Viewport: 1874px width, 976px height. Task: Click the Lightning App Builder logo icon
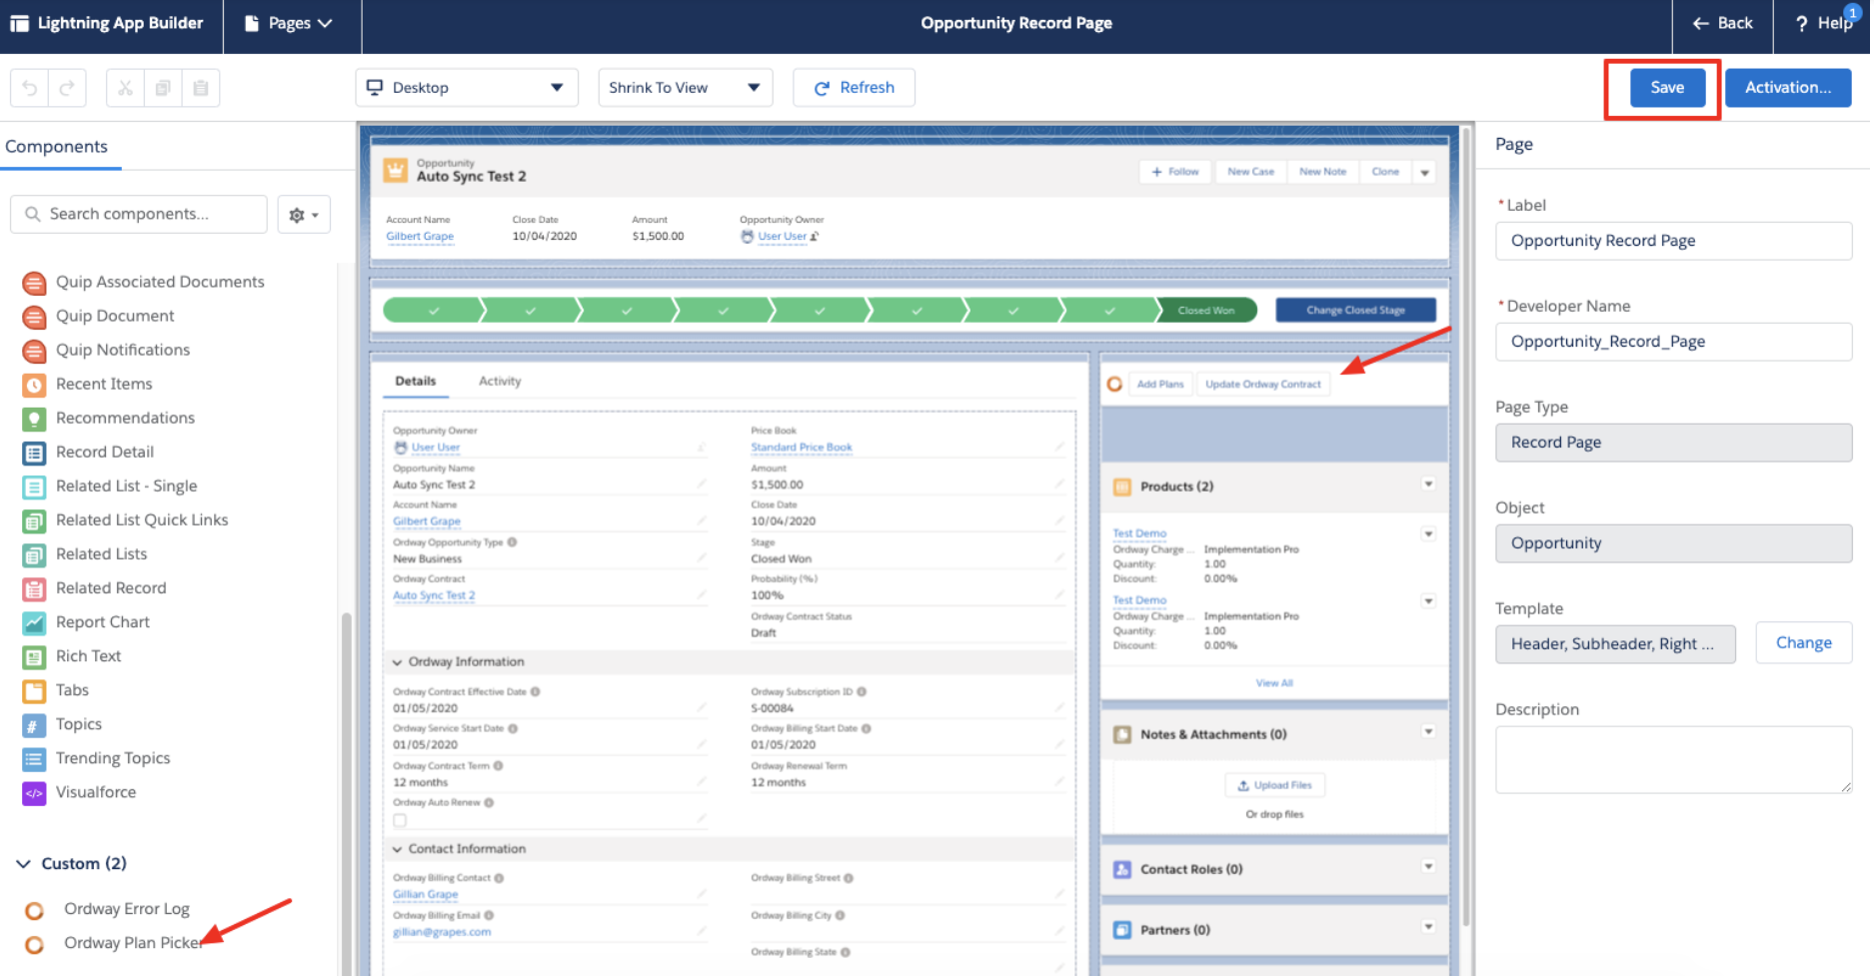pos(19,23)
